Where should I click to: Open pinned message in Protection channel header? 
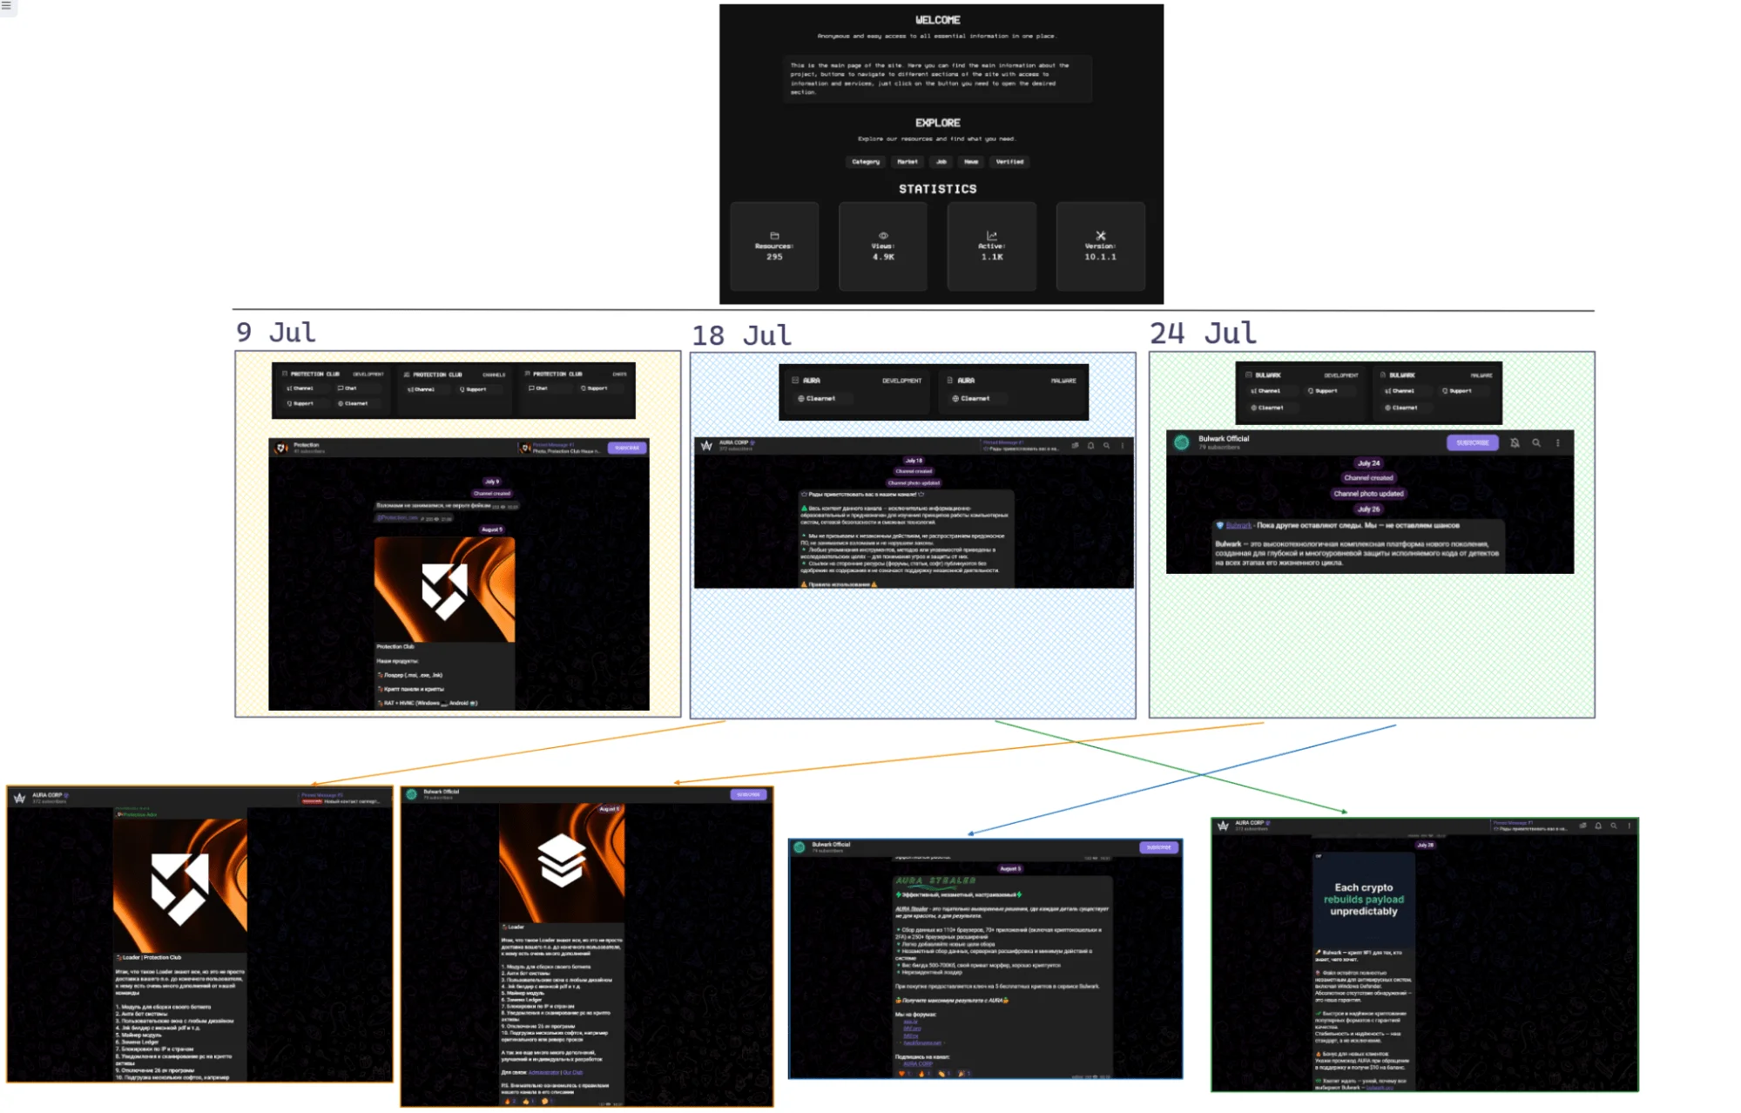(560, 448)
